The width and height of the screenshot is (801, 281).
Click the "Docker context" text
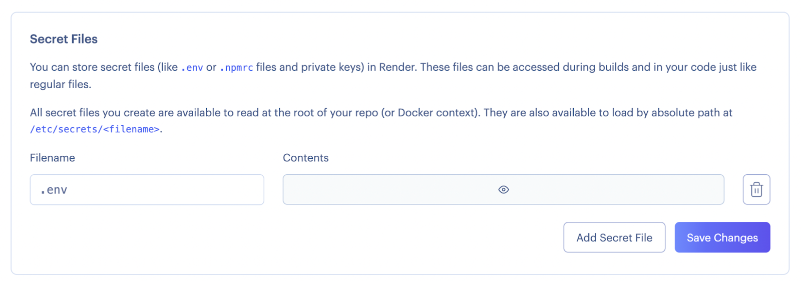436,113
